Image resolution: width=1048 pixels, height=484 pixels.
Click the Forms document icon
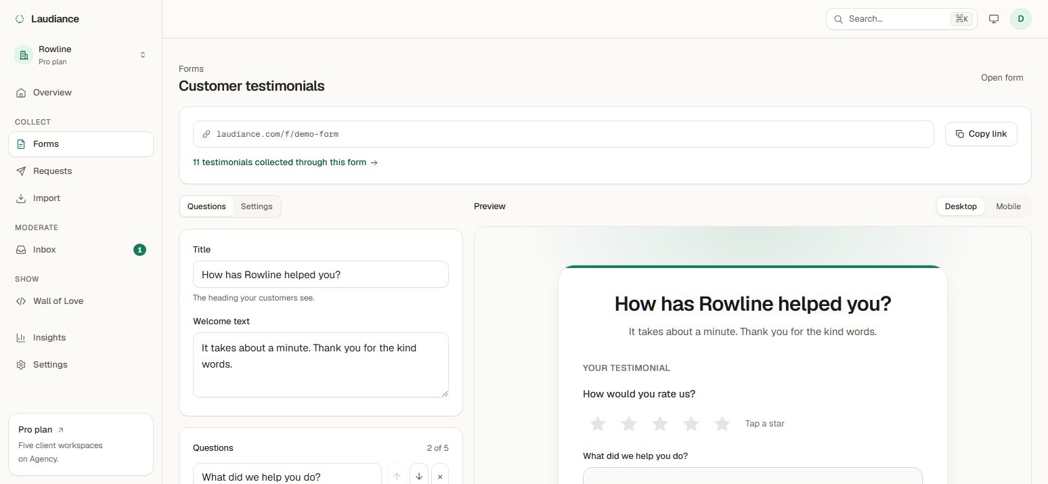(x=21, y=144)
